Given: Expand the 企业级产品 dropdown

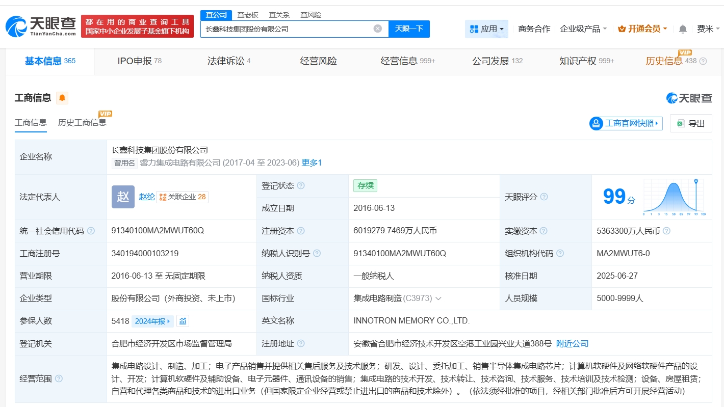Looking at the screenshot, I should coord(583,29).
